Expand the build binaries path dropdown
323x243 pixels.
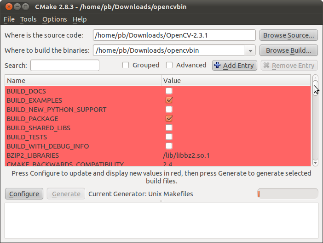(x=250, y=50)
